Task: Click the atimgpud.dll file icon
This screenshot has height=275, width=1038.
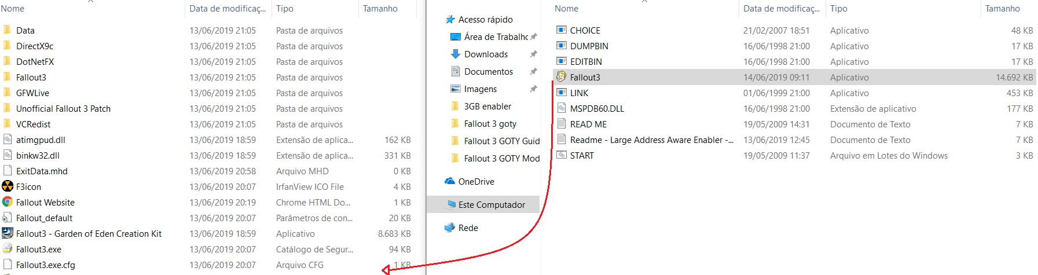Action: tap(8, 140)
